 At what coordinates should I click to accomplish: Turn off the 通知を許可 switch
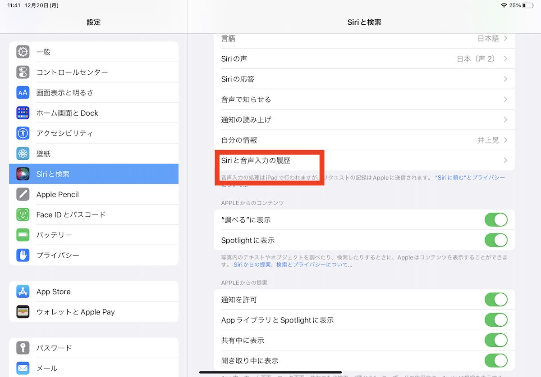[496, 300]
